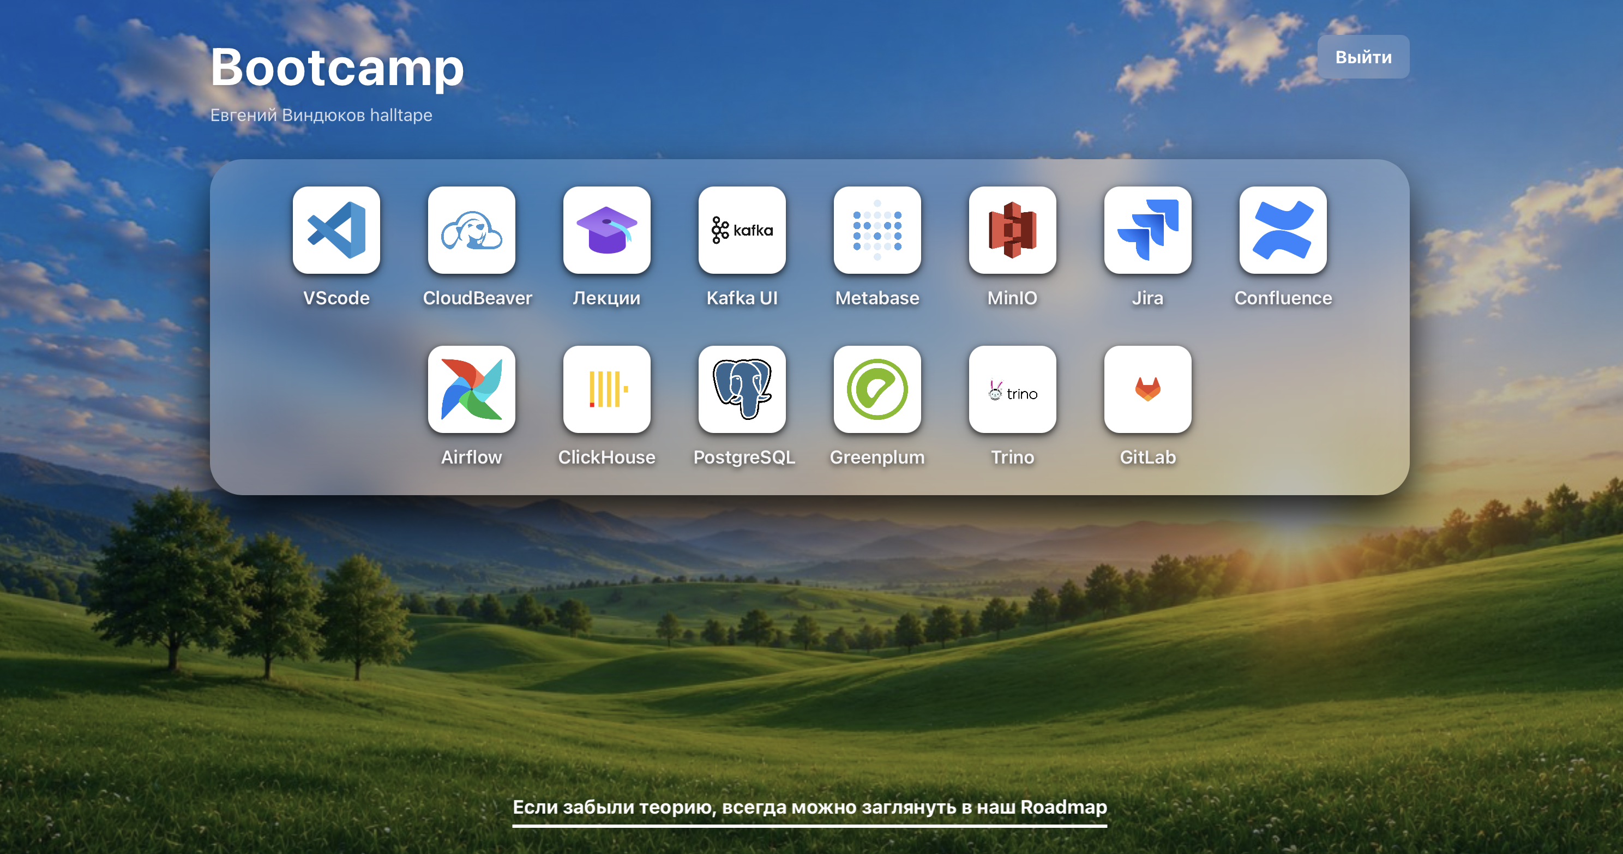Click the Jira text label

point(1148,298)
